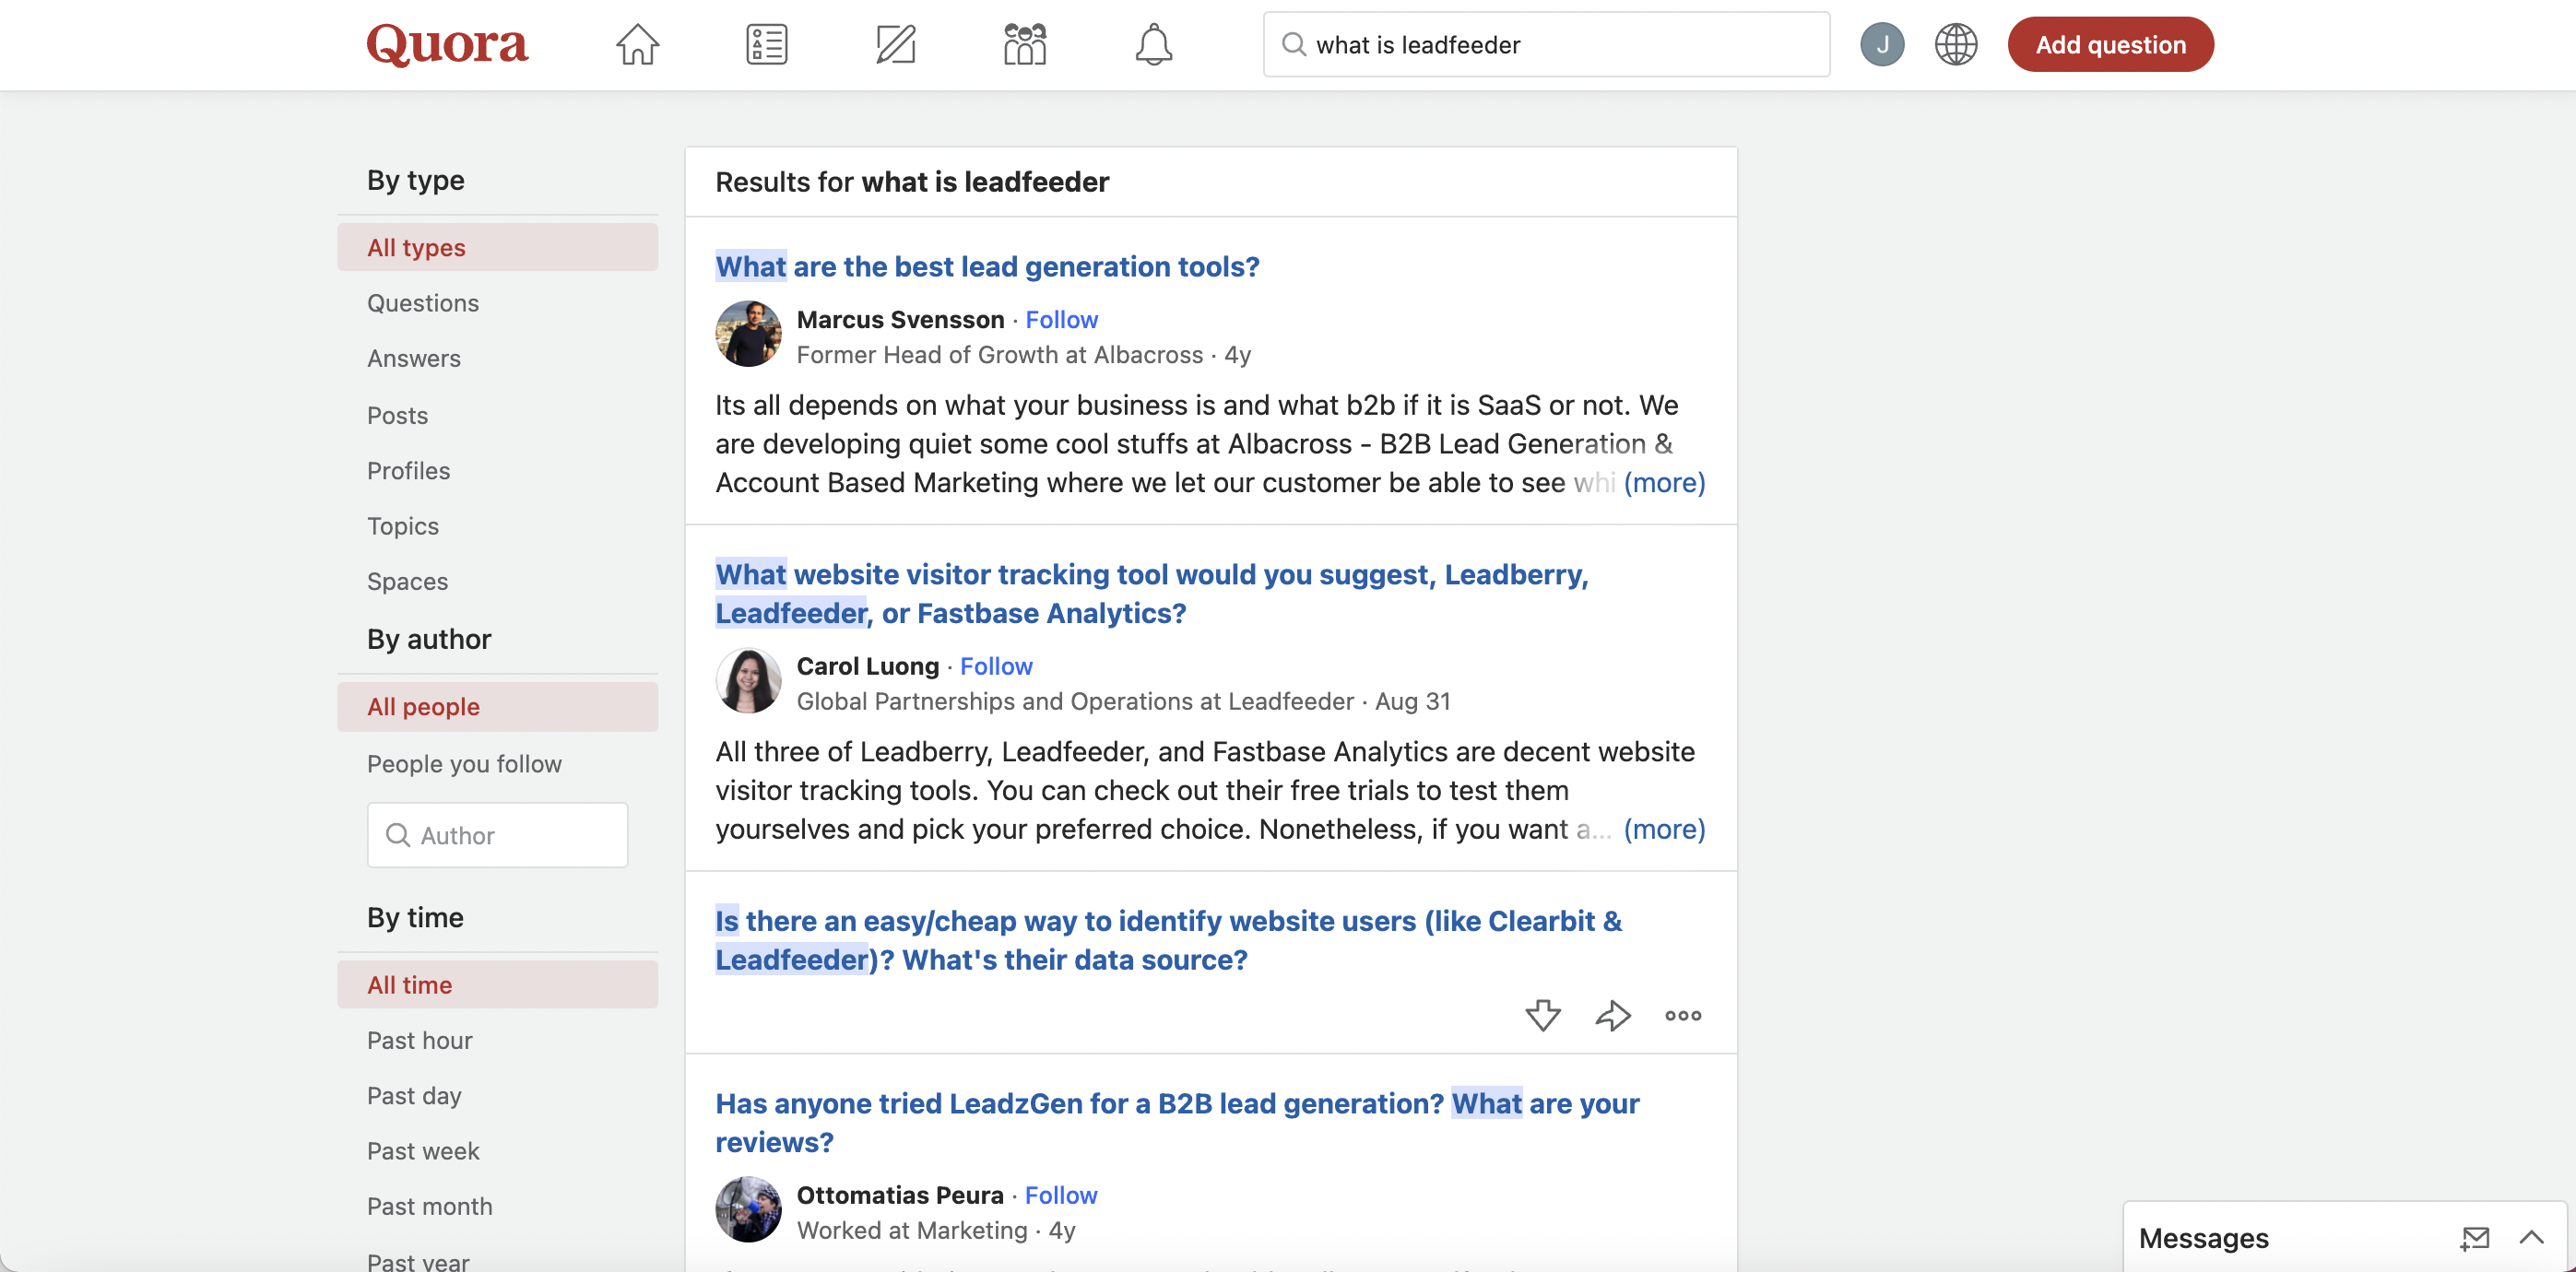
Task: Select the All people author filter
Action: point(497,707)
